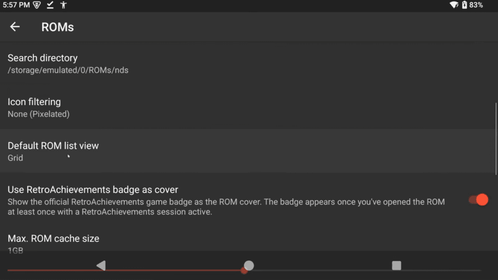Viewport: 498px width, 280px height.
Task: Click the None (Pixelated) value
Action: 38,114
